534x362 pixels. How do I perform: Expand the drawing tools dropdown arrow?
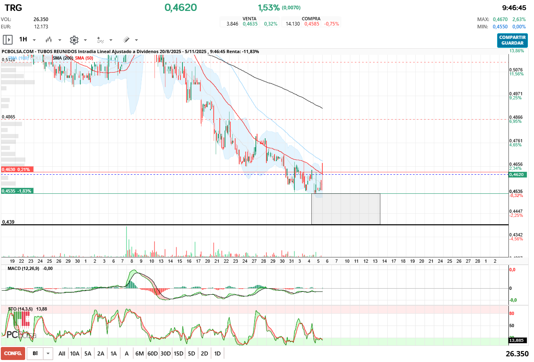tap(136, 40)
